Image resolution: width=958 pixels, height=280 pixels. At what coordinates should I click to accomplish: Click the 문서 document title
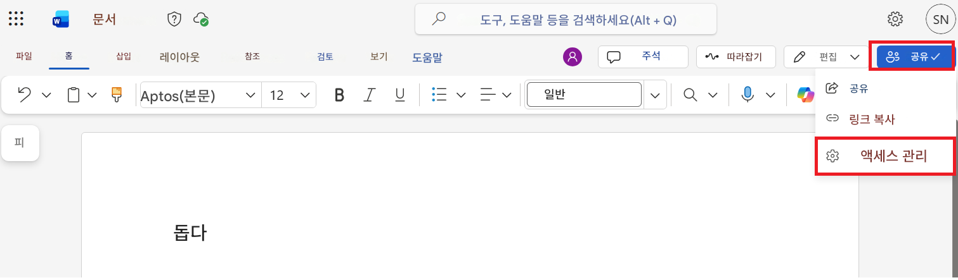105,20
